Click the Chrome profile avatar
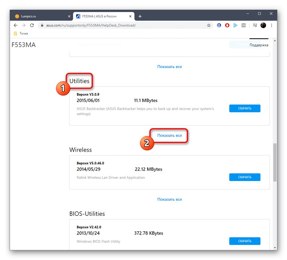This screenshot has height=260, width=287. [263, 25]
